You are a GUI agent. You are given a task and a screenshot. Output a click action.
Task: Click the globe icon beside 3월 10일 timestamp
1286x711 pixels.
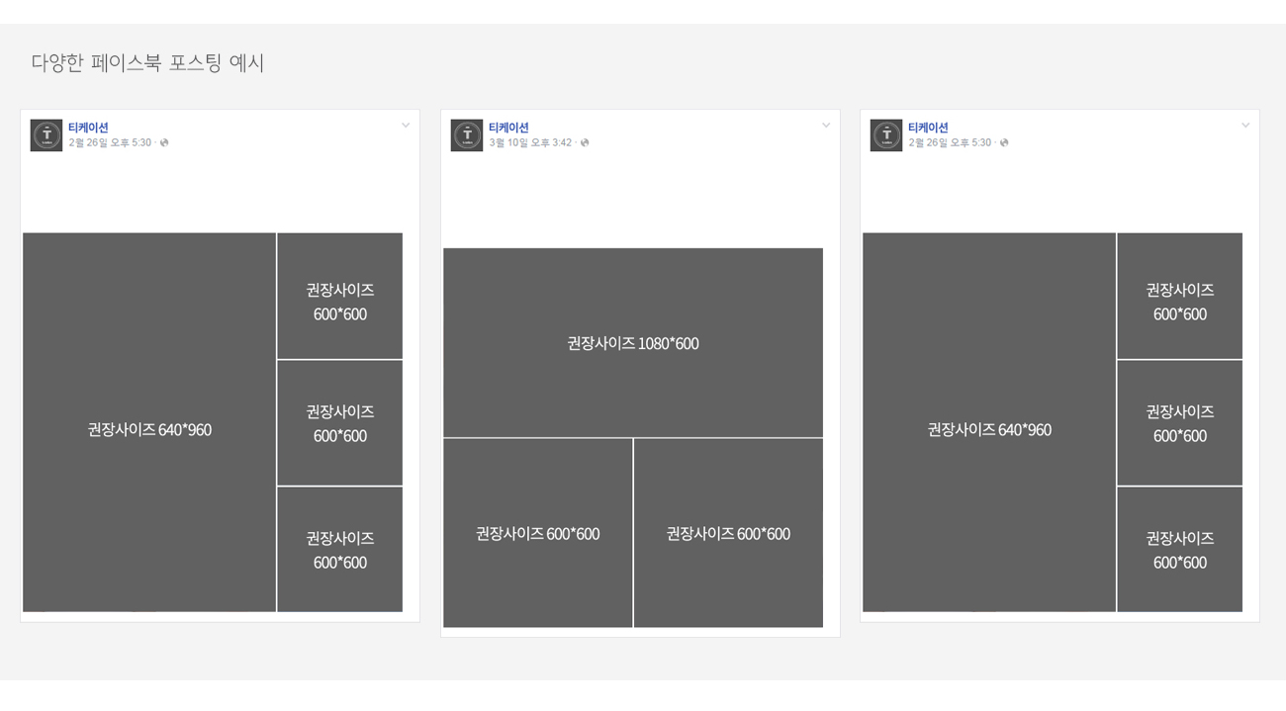click(x=585, y=143)
